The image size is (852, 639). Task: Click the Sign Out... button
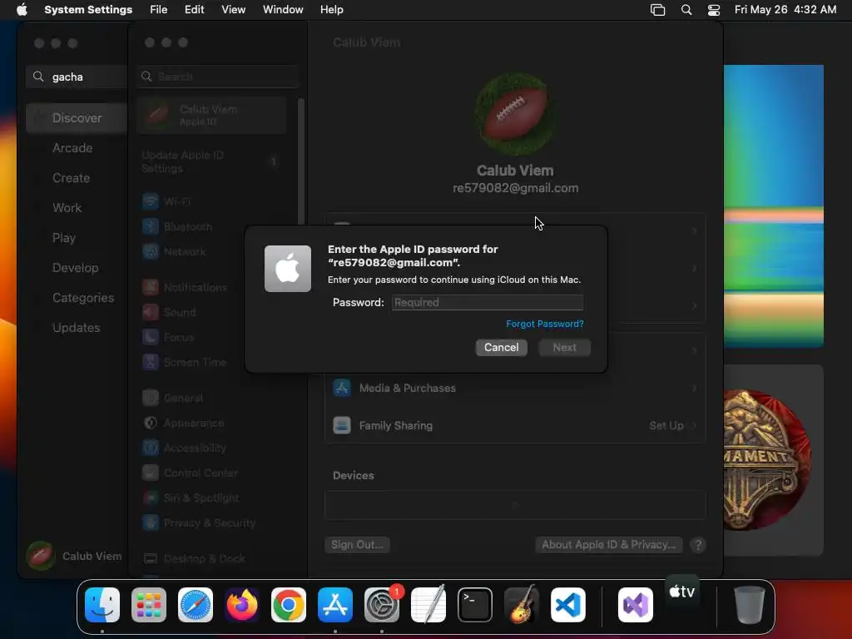coord(357,544)
